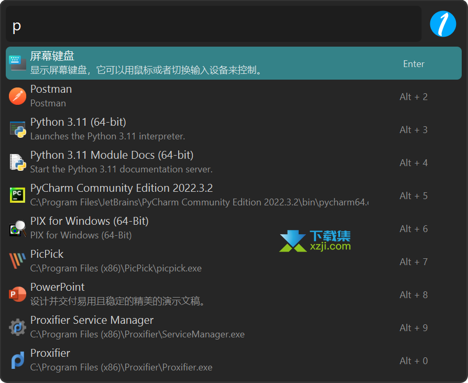
Task: Click the on-screen keyboard icon
Action: (x=17, y=63)
